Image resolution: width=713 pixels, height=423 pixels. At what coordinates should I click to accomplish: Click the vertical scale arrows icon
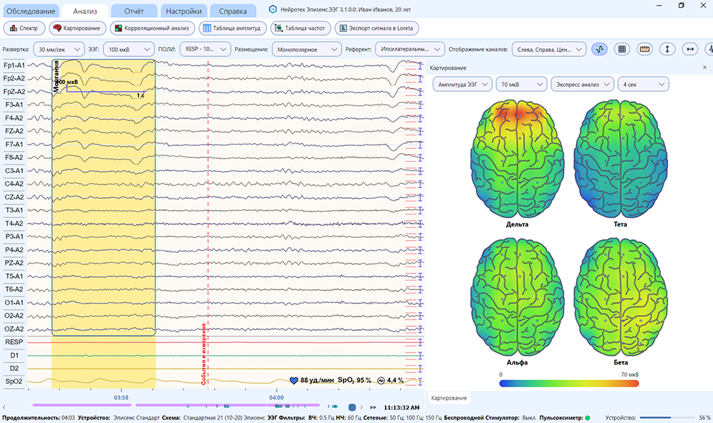coord(667,49)
